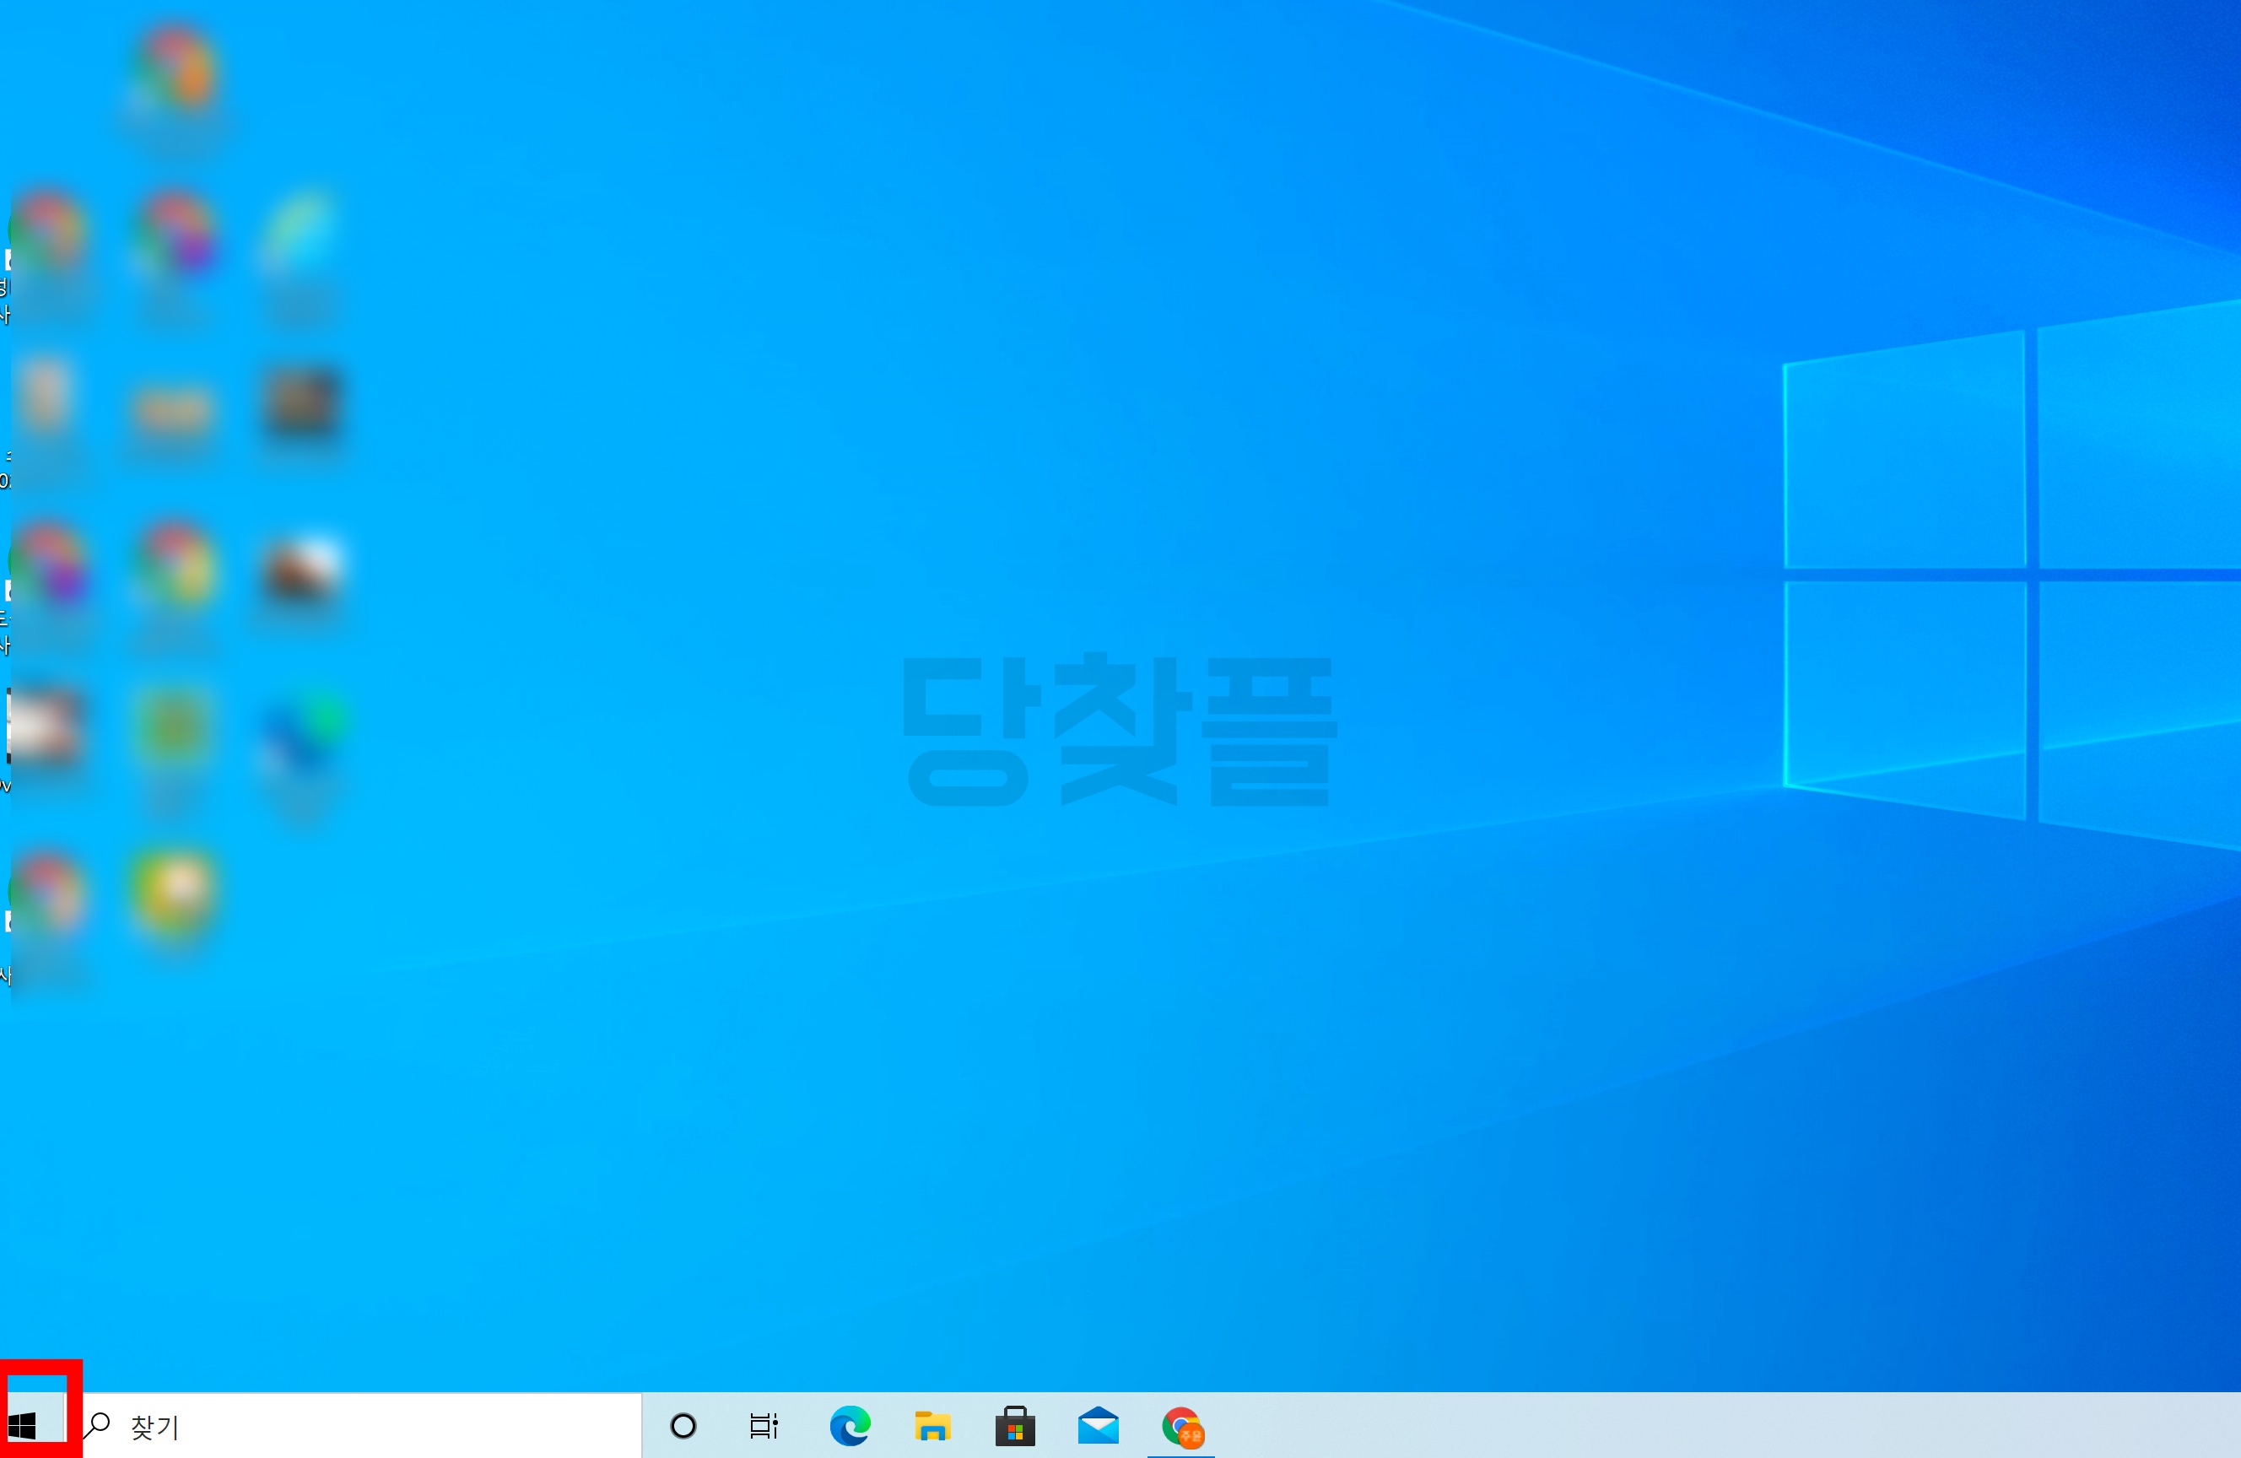Select the blurred beige icon in left column
The image size is (2241, 1458).
tap(44, 394)
